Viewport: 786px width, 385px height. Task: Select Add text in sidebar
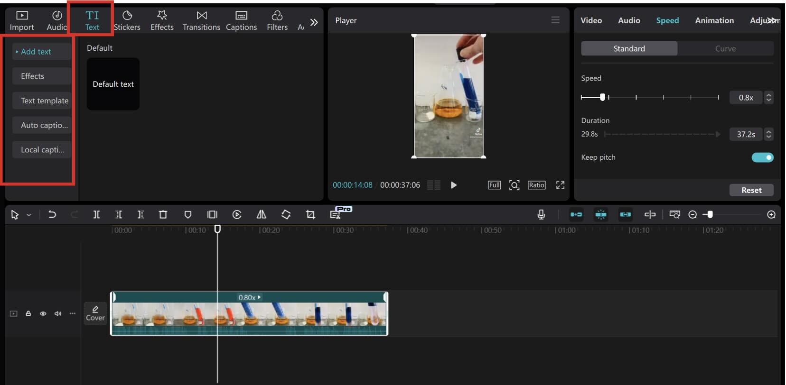tap(42, 52)
